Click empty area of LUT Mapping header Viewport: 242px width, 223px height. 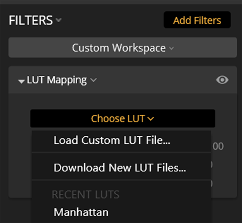[x=156, y=80]
